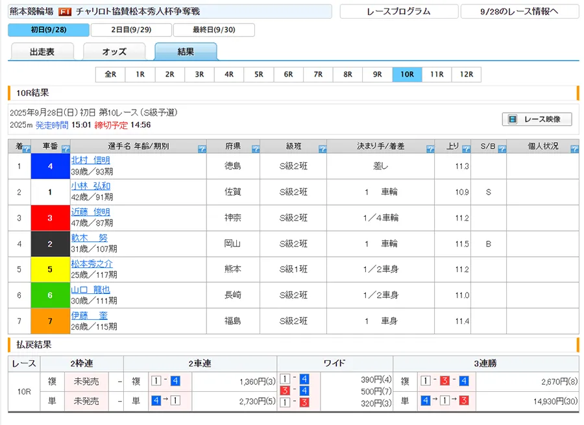Click help icon in S/B column header
Image resolution: width=584 pixels, height=425 pixels.
click(x=502, y=149)
